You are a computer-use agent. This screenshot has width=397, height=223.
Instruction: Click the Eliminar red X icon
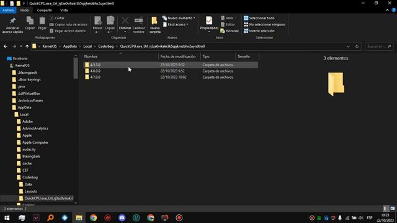[125, 20]
